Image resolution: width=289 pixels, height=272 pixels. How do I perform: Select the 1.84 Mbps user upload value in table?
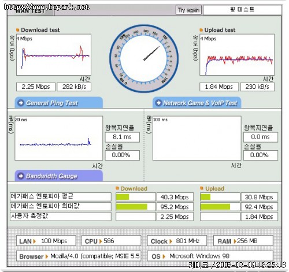pyautogui.click(x=260, y=217)
